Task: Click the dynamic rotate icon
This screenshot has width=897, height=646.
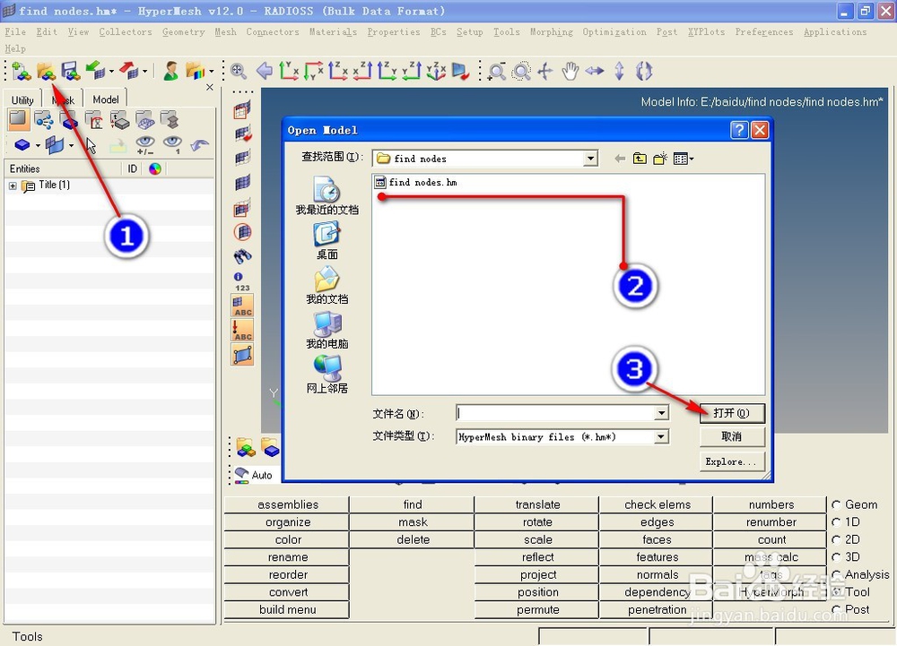Action: [x=644, y=72]
